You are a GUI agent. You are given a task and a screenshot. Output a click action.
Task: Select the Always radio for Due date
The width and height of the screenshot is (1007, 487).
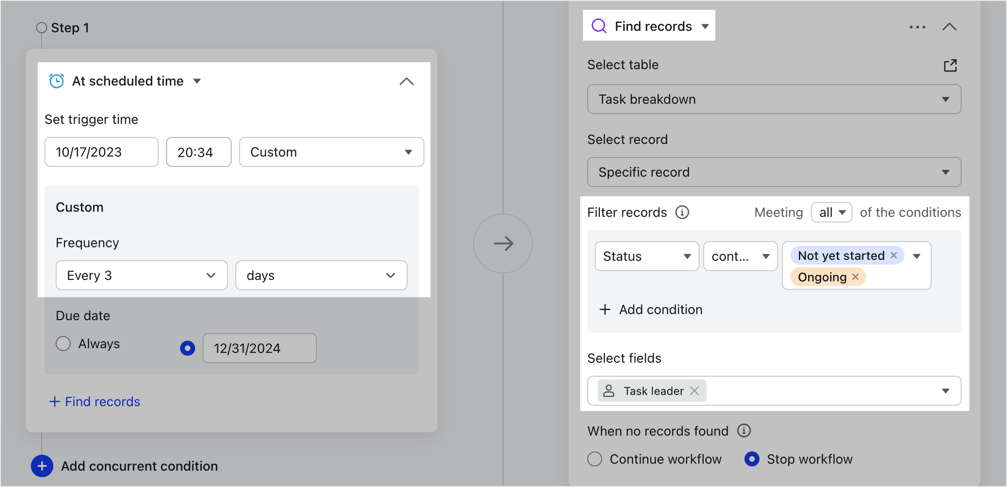63,344
